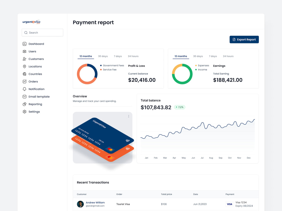
Task: Click the Users group icon
Action: 25,51
